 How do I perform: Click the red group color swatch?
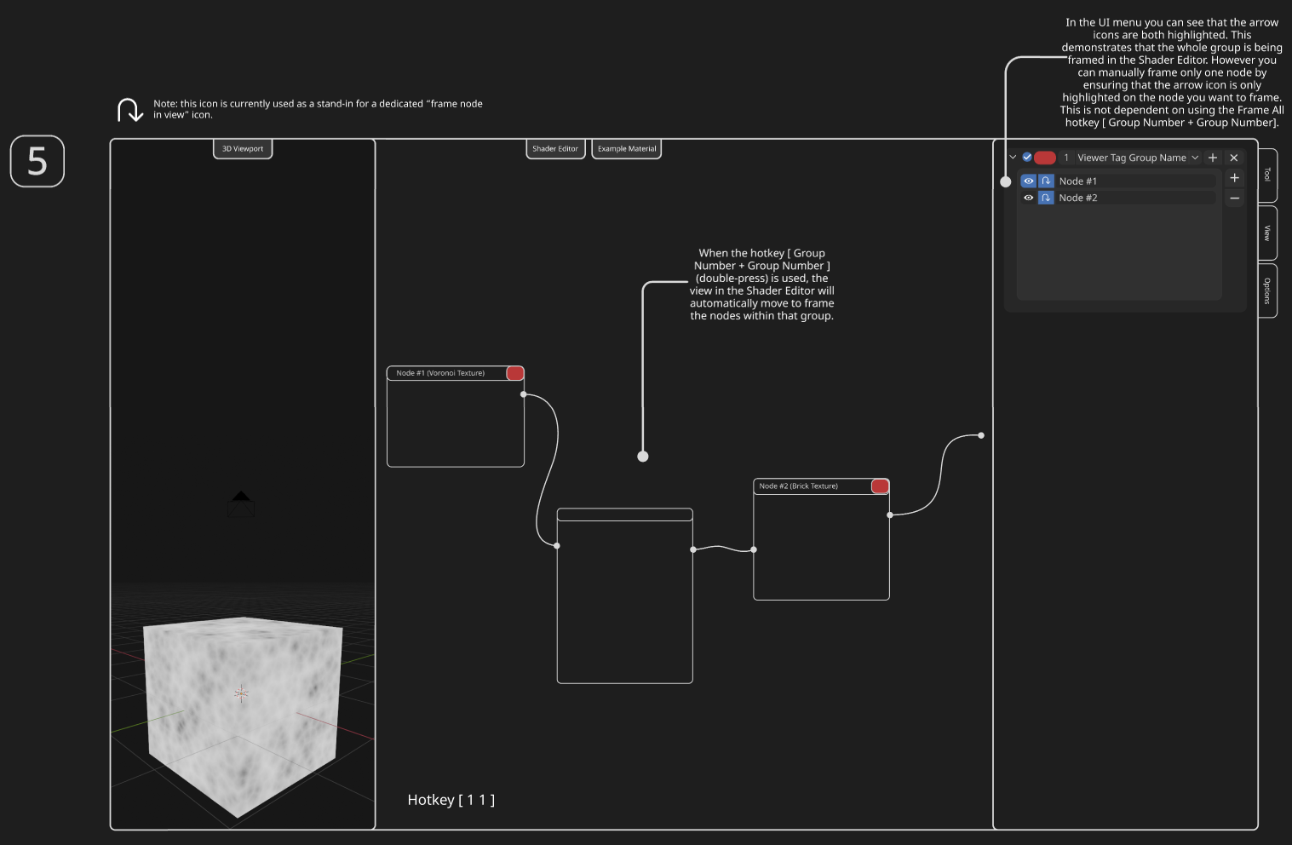[x=1045, y=158]
